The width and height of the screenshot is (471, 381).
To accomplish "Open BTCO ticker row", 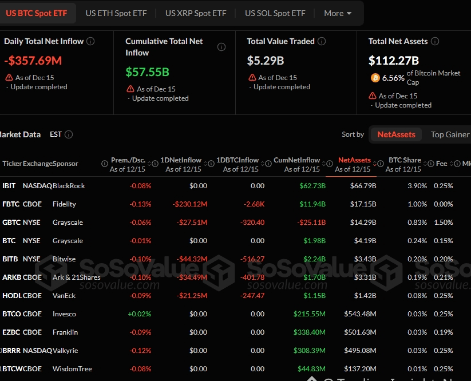I will click(x=11, y=313).
